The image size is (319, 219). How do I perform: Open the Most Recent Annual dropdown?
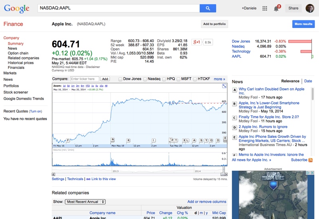85,202
